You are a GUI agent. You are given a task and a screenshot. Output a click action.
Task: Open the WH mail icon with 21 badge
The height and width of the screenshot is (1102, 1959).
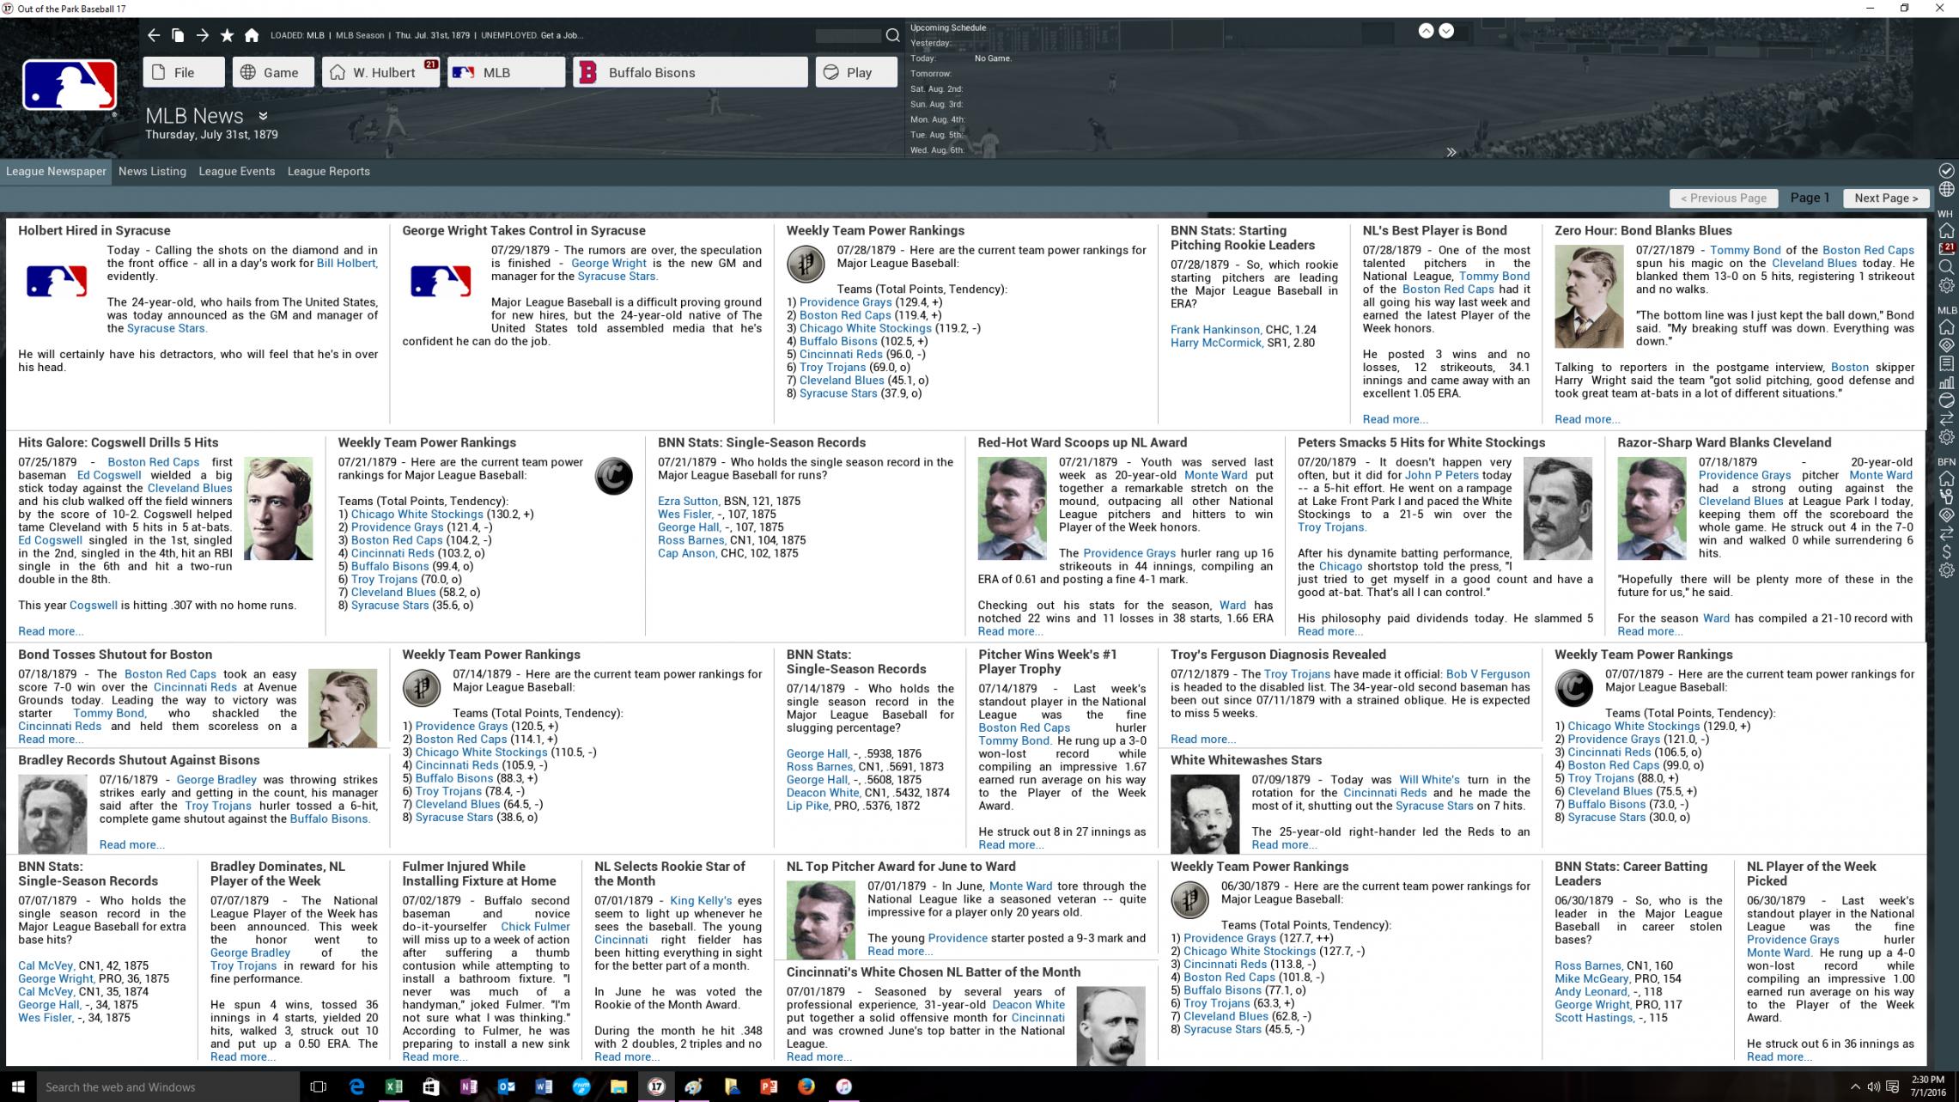pos(1946,249)
